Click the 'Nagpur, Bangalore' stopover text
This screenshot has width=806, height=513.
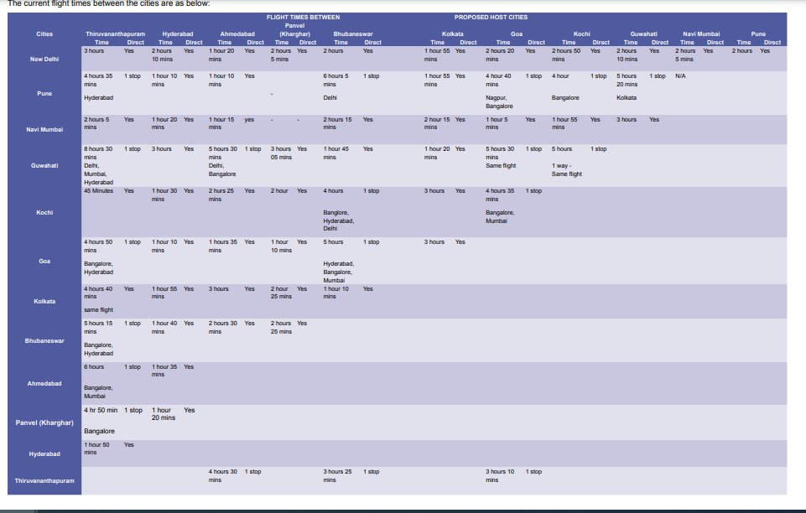click(499, 101)
